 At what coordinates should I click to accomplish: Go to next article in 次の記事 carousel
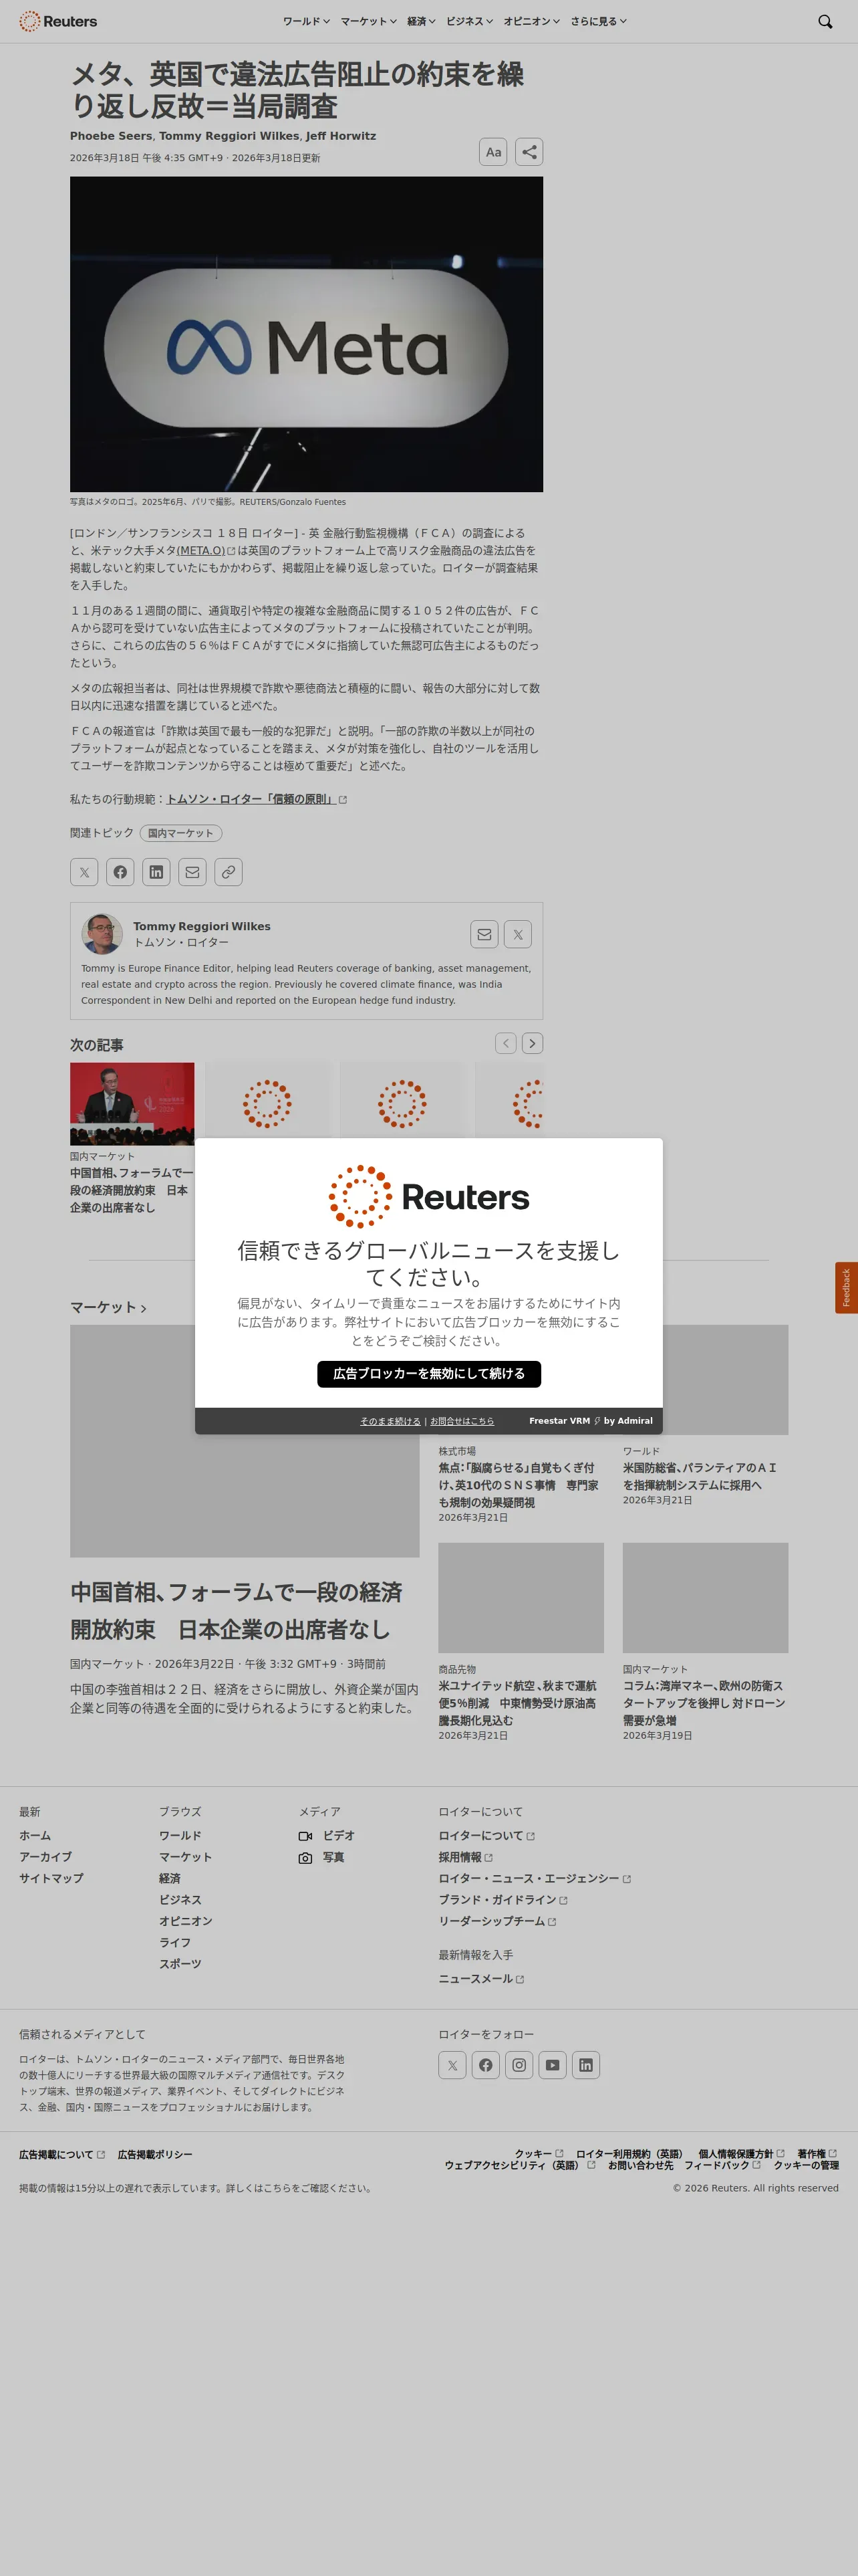(x=533, y=1043)
